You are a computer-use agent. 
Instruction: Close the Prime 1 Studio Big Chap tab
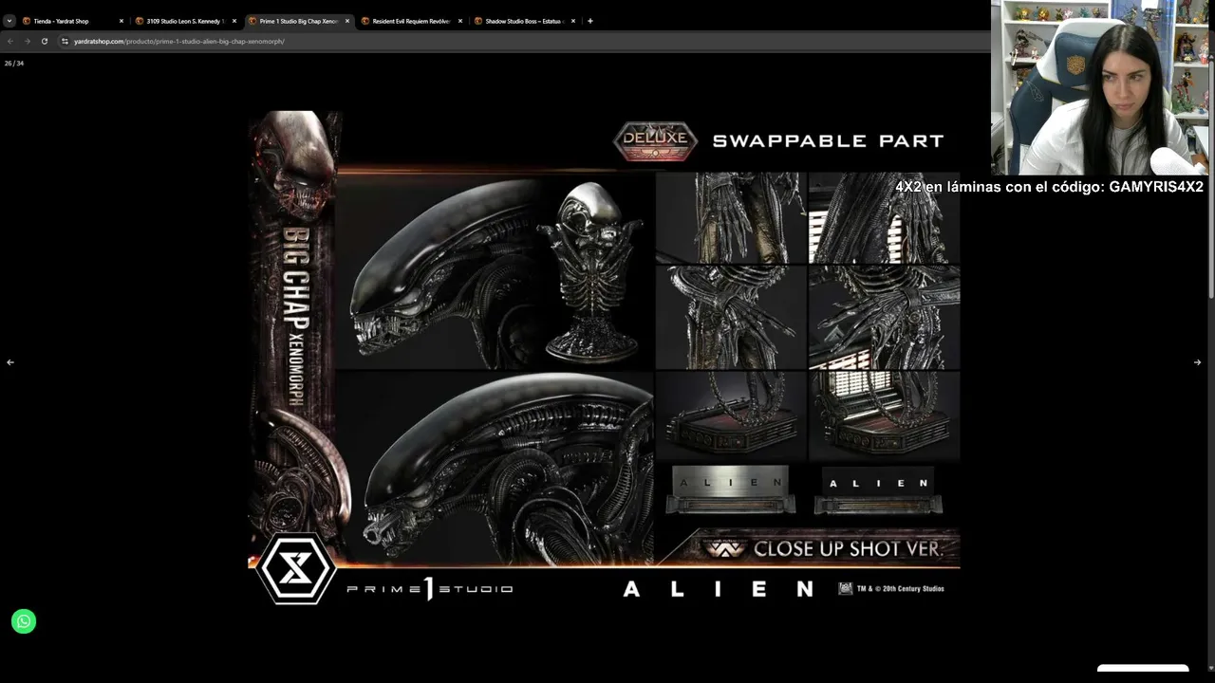[x=347, y=21]
